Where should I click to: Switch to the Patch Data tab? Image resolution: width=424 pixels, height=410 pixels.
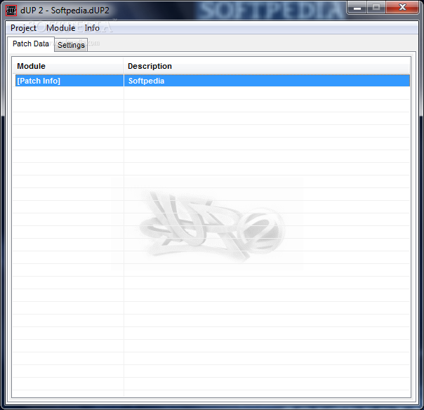(31, 44)
